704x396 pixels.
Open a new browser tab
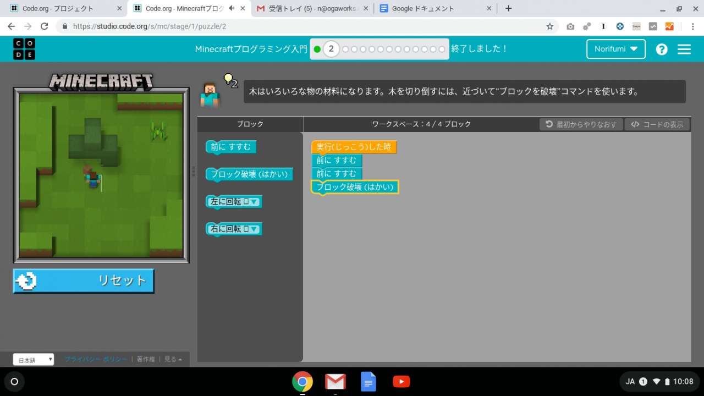click(509, 8)
